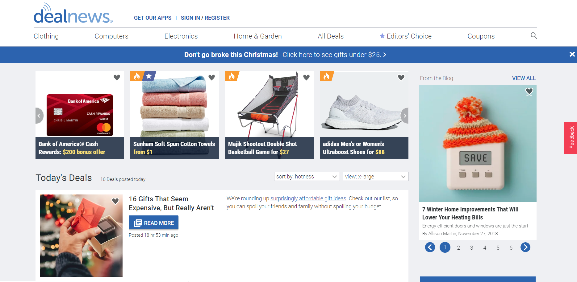
Task: Click the star editors' choice badge on towels
Action: [149, 76]
